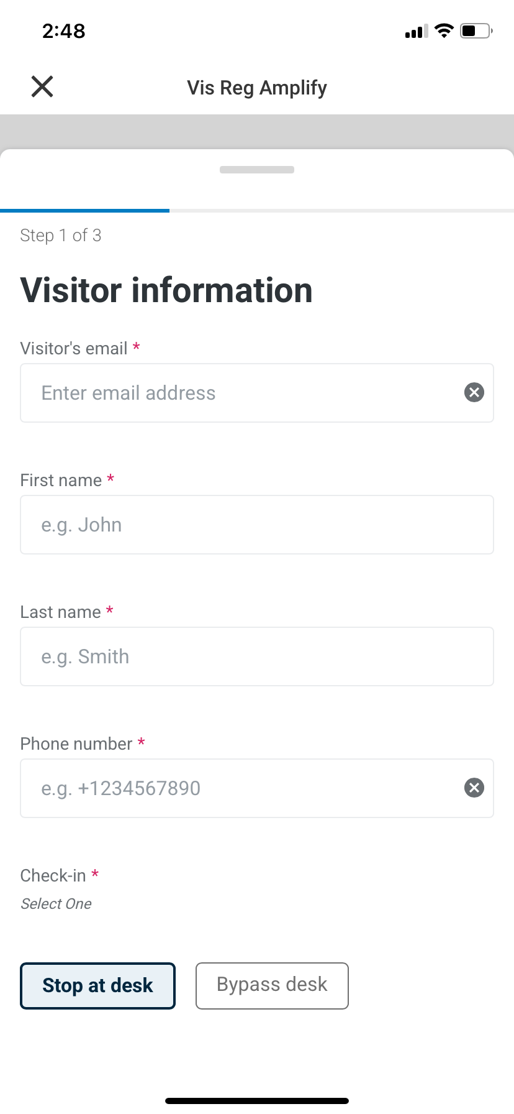The height and width of the screenshot is (1114, 514).
Task: Focus the Enter email address field
Action: click(242, 393)
